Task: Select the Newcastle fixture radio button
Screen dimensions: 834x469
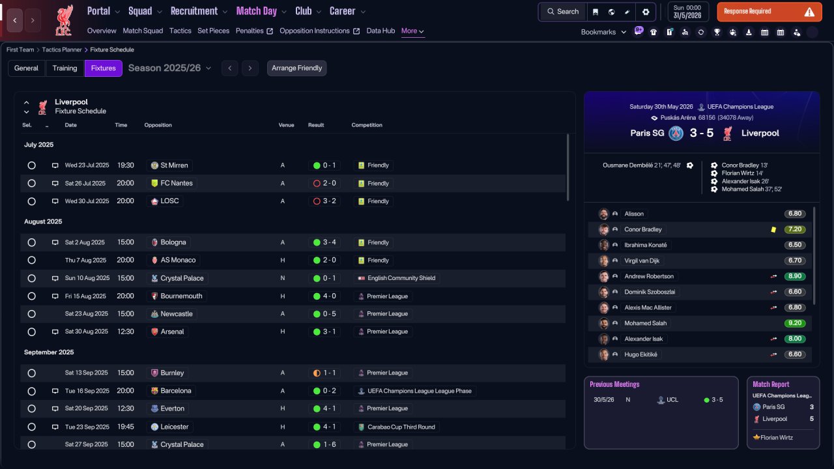Action: coord(31,314)
